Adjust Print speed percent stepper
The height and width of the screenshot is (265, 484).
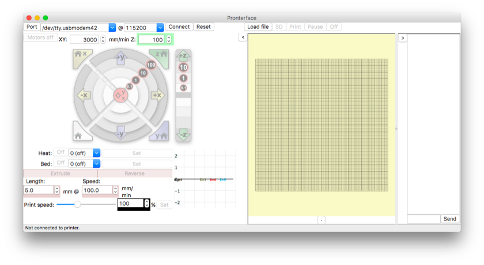tap(146, 203)
